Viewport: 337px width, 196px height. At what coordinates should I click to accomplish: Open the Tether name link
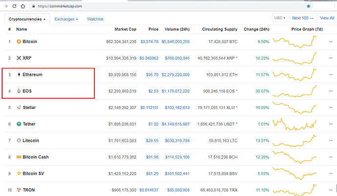29,124
